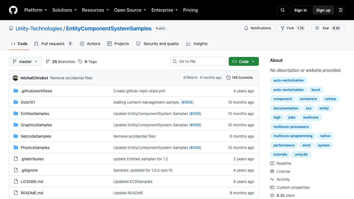Select the csharp topic tag
The height and width of the screenshot is (199, 354).
click(x=330, y=99)
